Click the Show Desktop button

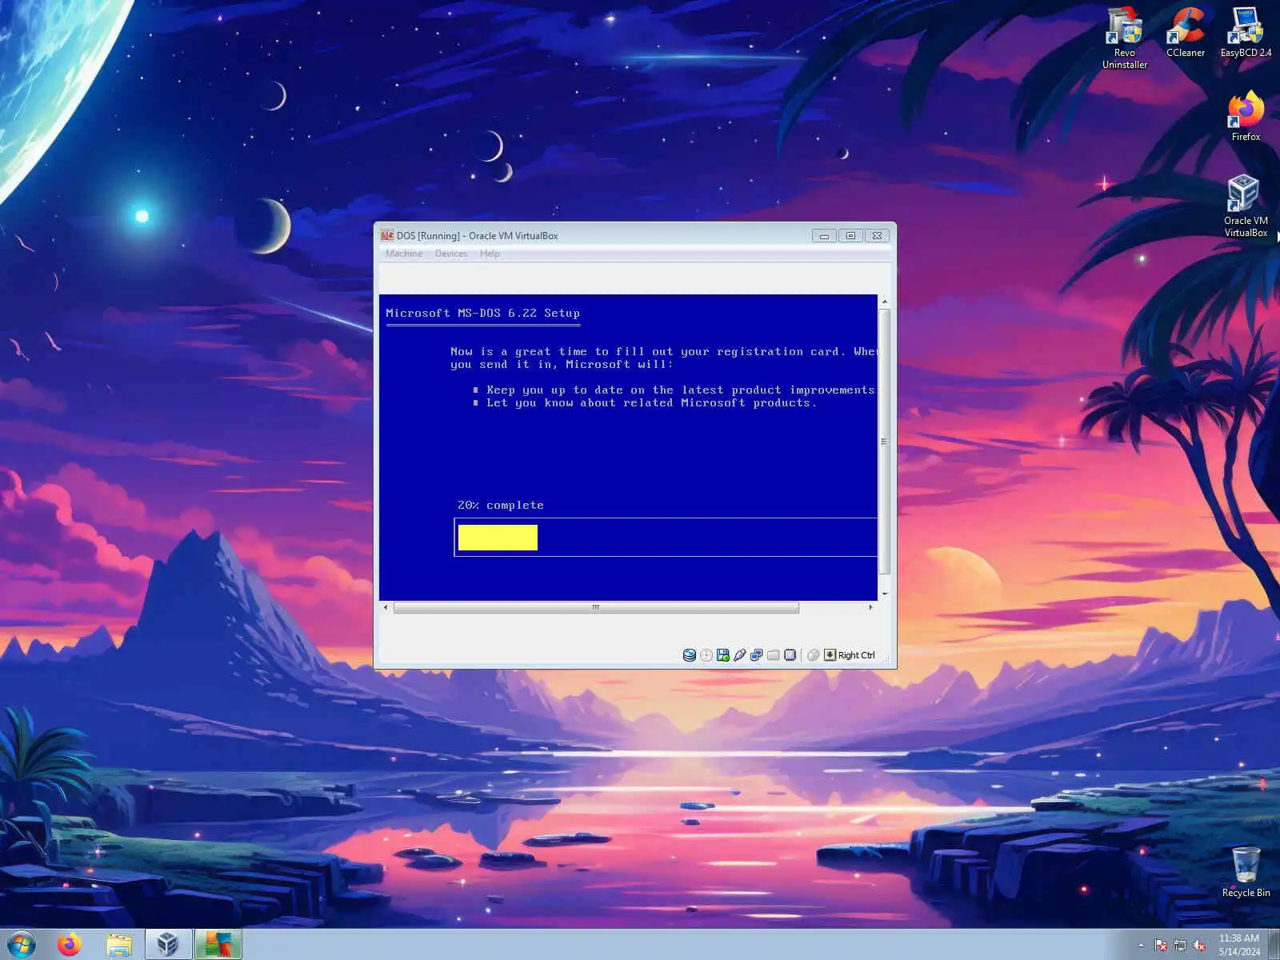[x=1274, y=945]
